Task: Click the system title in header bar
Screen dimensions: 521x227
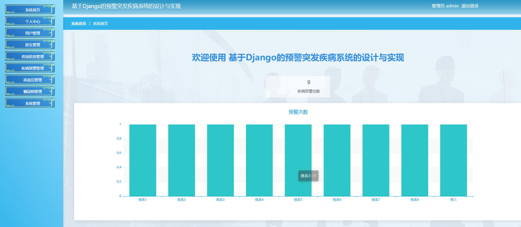Action: (x=126, y=6)
